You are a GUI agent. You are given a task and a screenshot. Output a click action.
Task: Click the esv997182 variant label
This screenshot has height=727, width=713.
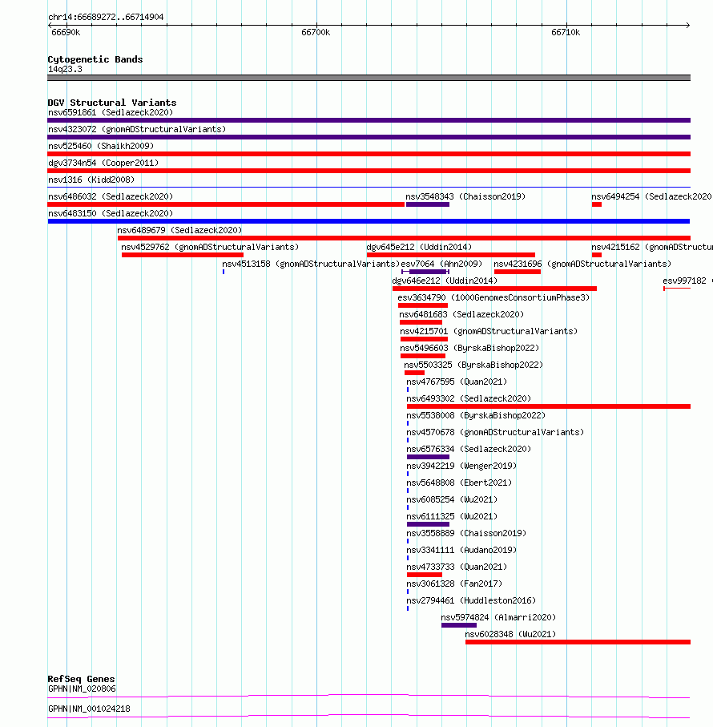point(687,281)
